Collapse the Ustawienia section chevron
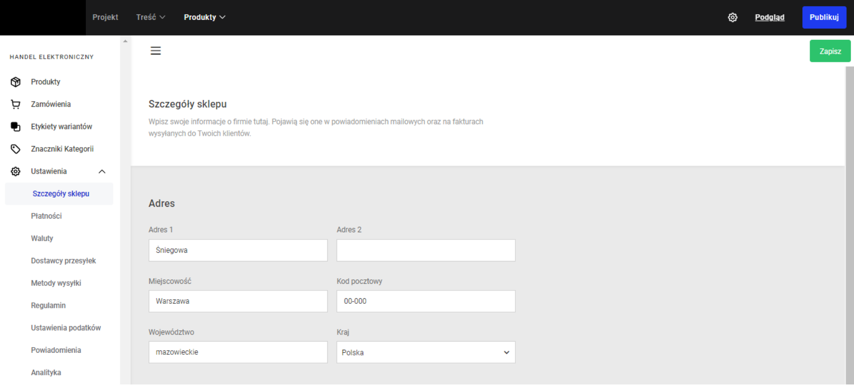 [x=102, y=172]
